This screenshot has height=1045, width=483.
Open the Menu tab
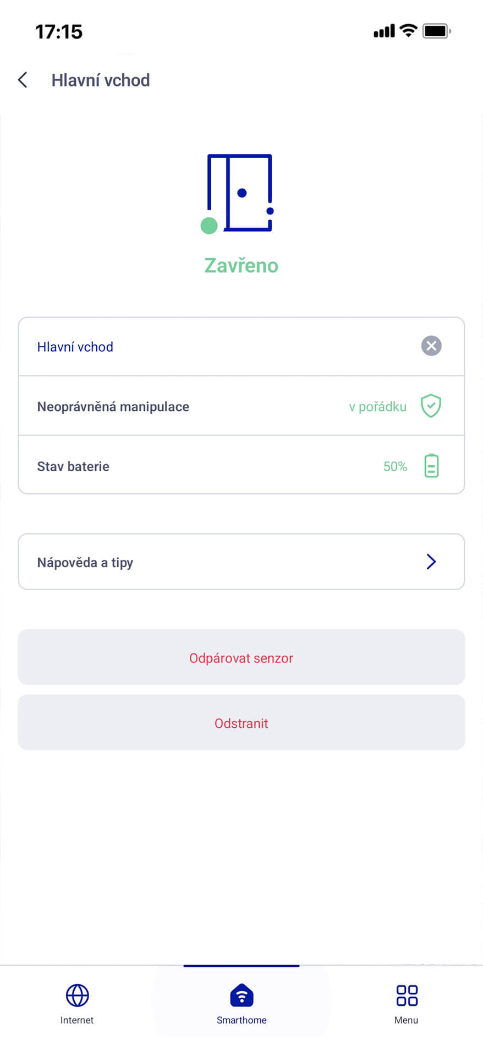[x=407, y=1004]
